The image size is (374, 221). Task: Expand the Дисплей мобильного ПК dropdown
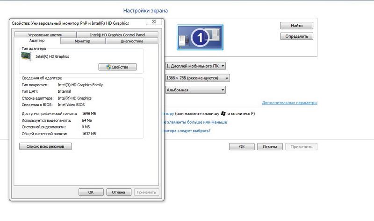[x=195, y=66]
